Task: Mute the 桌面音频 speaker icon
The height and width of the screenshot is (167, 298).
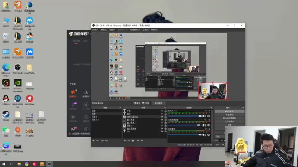Action: (204, 135)
